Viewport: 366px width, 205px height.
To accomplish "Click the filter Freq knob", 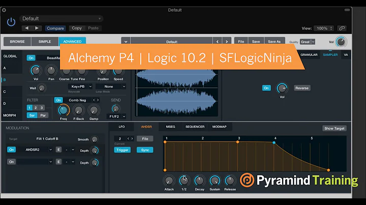I will pos(63,110).
